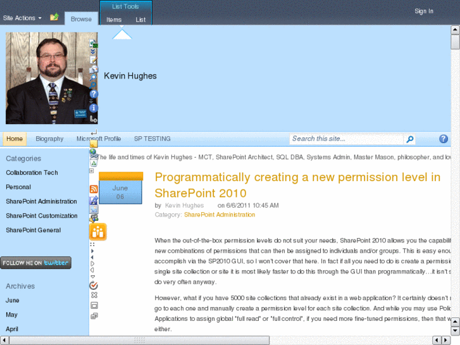Open the SharePoint General category link
This screenshot has width=460, height=345.
point(34,230)
